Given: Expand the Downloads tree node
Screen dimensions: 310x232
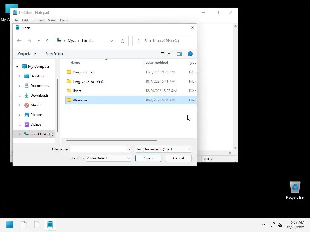Looking at the screenshot, I should click(19, 95).
